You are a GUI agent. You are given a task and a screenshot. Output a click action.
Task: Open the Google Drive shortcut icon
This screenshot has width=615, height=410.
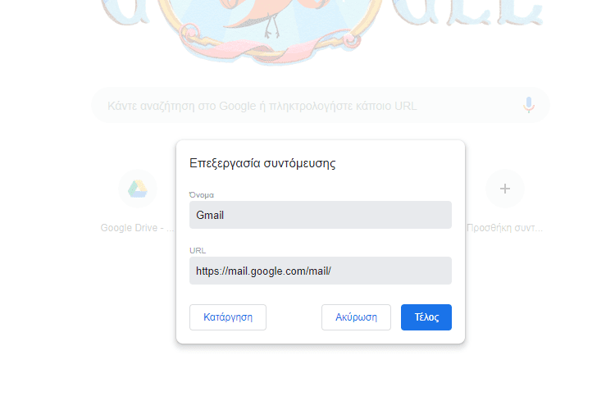(x=138, y=189)
